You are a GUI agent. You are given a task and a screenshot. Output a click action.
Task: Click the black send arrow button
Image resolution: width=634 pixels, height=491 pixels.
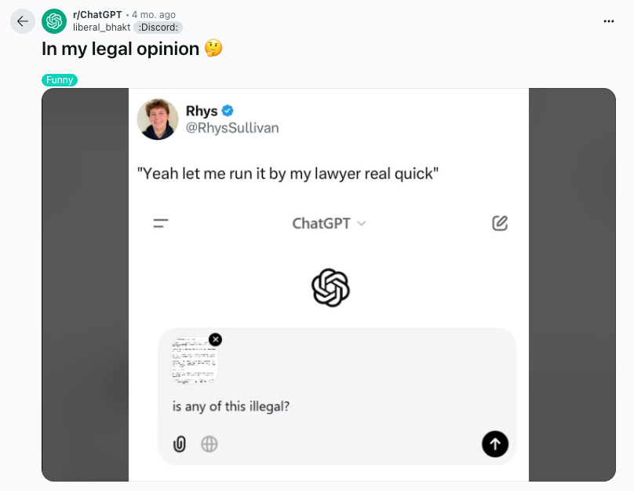tap(495, 444)
